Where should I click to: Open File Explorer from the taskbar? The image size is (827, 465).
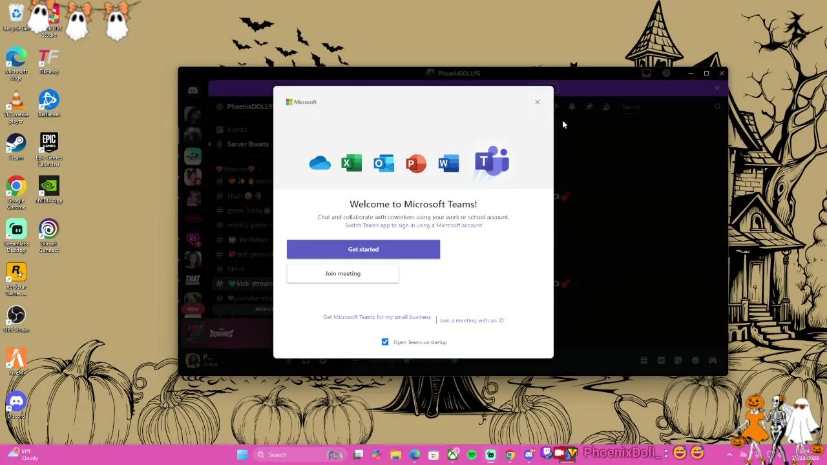coord(395,455)
